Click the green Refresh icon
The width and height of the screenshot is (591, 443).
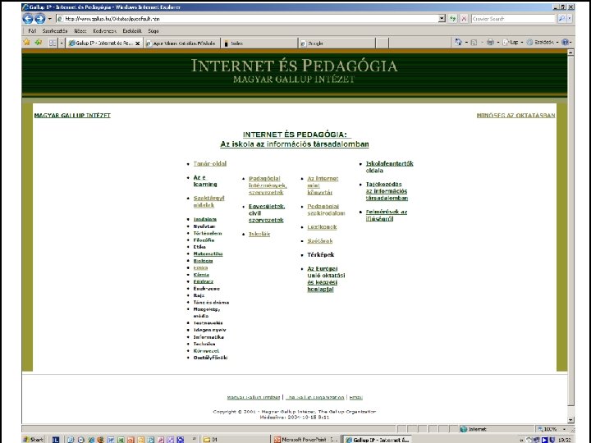pyautogui.click(x=452, y=18)
